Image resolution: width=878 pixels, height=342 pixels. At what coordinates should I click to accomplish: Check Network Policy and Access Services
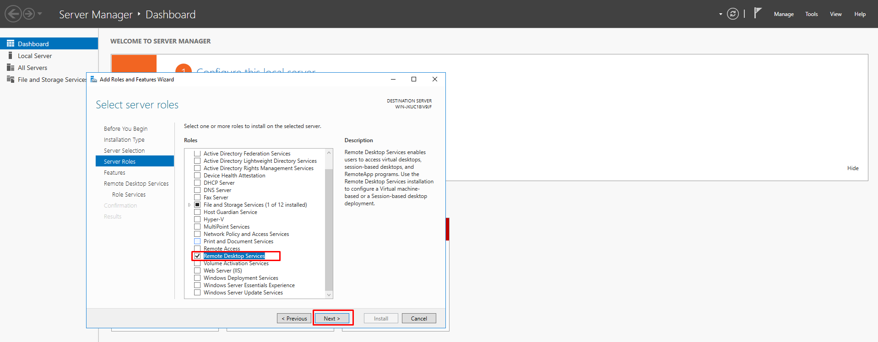[197, 234]
